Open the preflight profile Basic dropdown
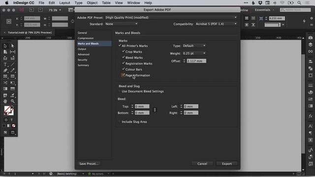 coord(83,174)
